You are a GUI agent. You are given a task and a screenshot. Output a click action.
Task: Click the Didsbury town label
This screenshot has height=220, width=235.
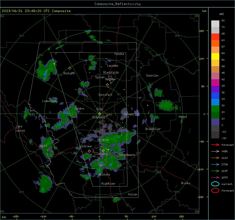coord(98,117)
